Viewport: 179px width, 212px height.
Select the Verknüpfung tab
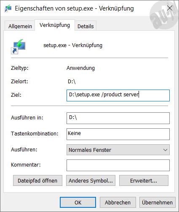(55, 25)
